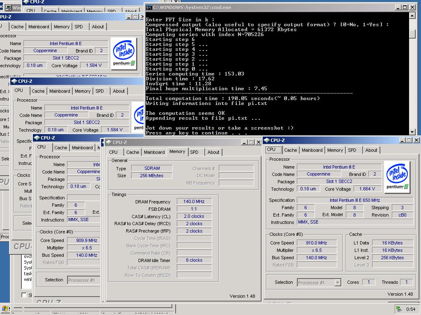Click the fully visible Intel Inside logo in the top-left CPU-Z window

tap(124, 53)
